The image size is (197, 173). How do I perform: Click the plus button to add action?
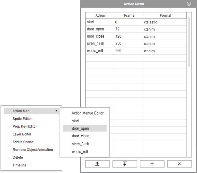(152, 164)
